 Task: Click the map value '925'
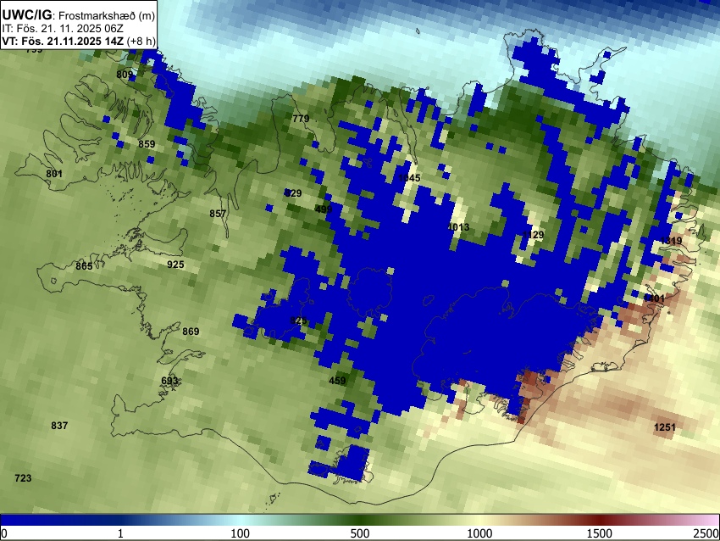(x=175, y=265)
